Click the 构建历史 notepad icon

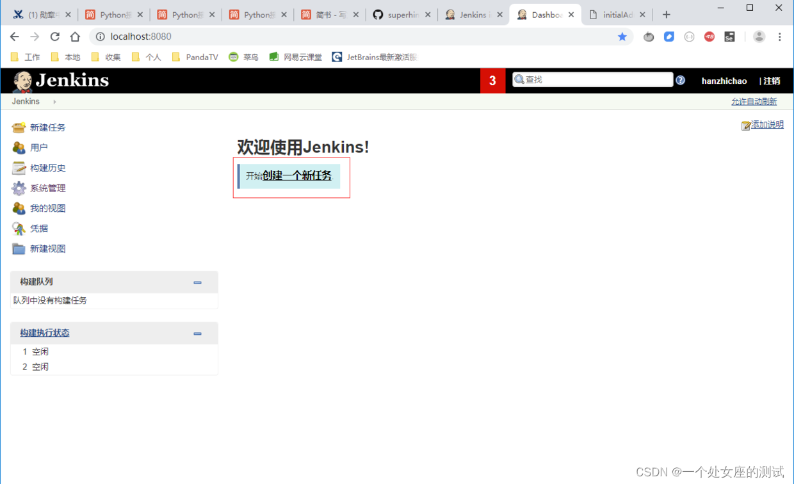click(19, 168)
